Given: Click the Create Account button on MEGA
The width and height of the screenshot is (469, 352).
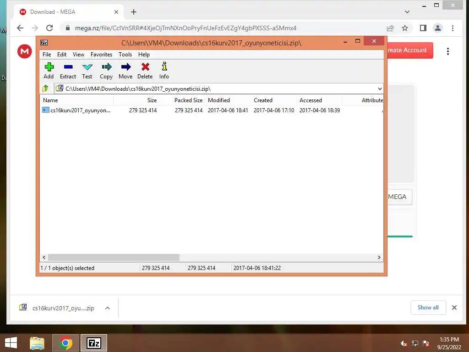Looking at the screenshot, I should [410, 50].
